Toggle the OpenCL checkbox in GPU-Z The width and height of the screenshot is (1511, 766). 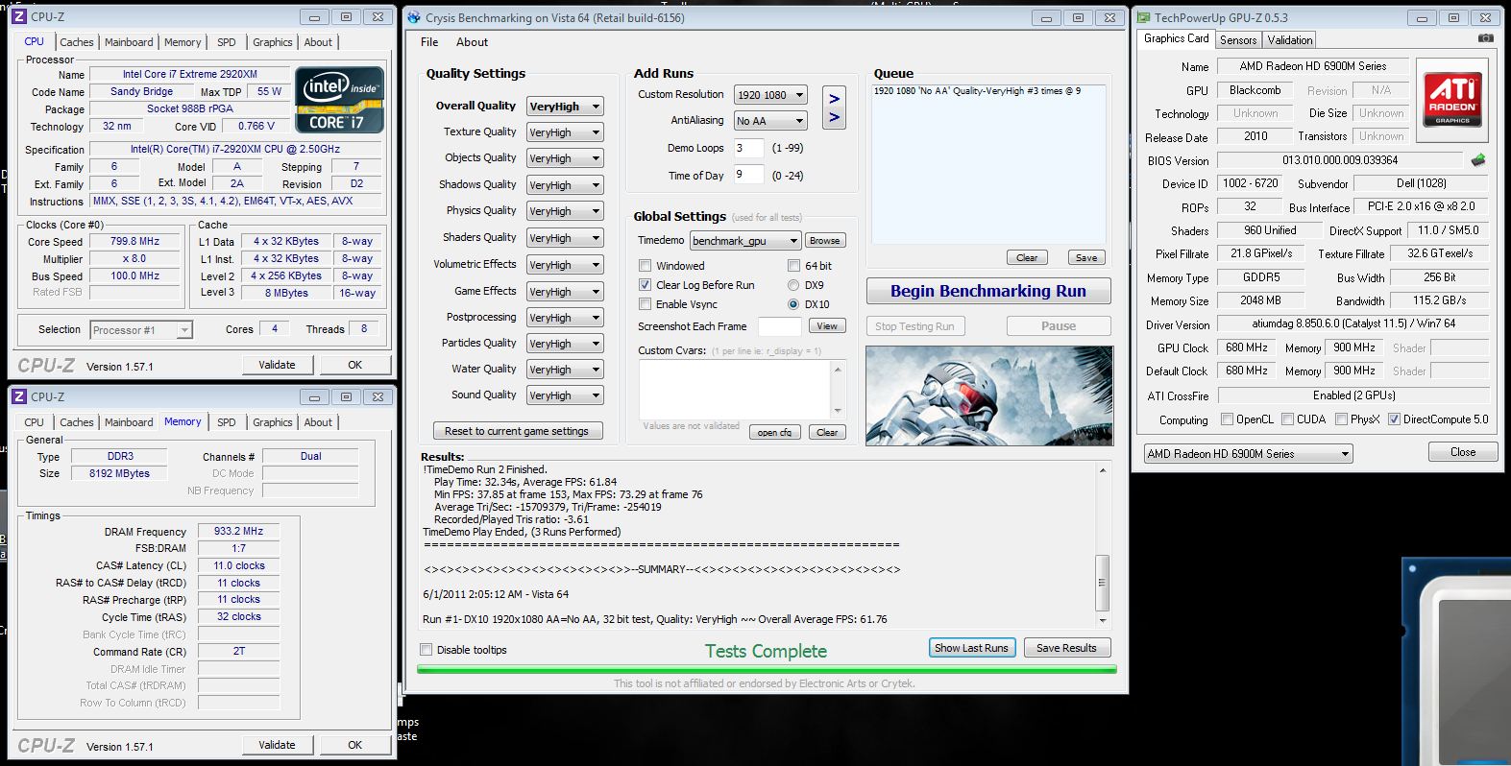tap(1227, 419)
